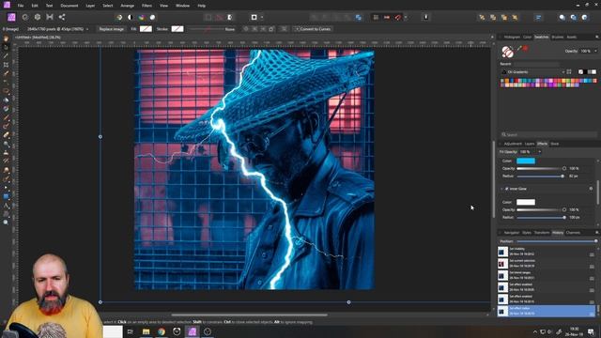Apply Auto Contrast from the toolbar

[131, 17]
